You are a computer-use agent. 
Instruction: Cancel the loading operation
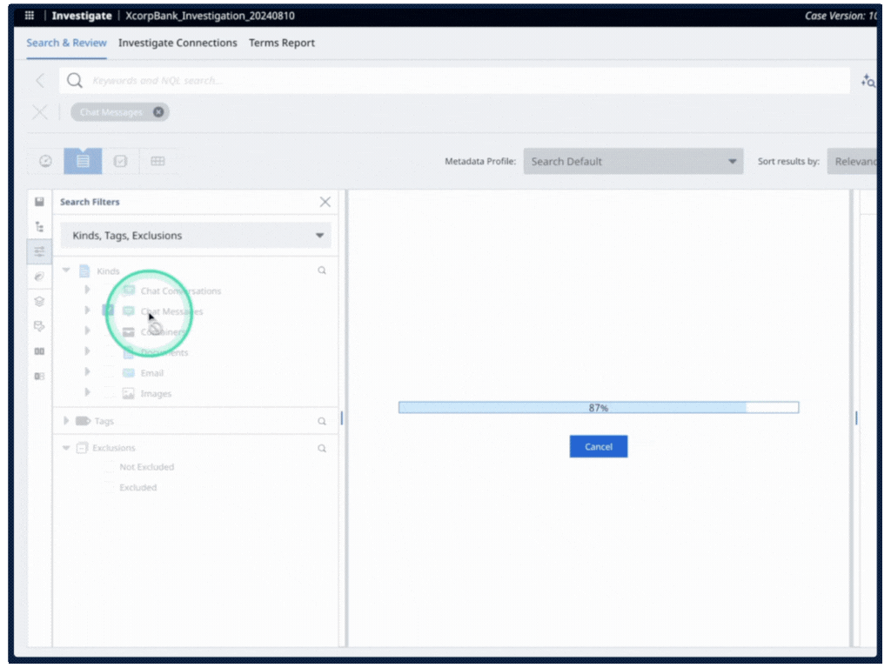pos(599,446)
